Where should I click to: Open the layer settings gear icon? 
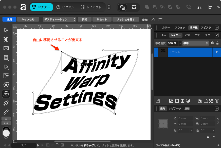pos(212,43)
